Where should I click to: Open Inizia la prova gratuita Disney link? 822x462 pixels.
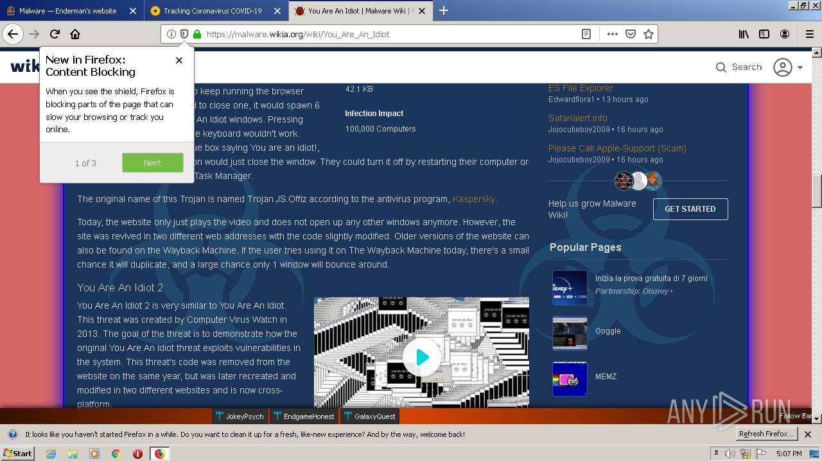click(x=651, y=278)
